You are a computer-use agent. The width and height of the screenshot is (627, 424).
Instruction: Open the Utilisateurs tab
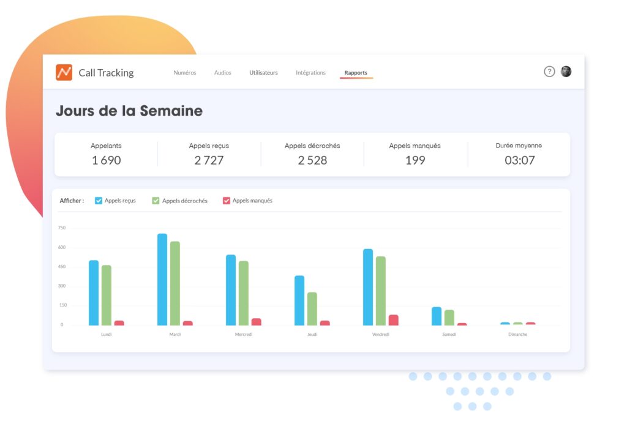263,73
